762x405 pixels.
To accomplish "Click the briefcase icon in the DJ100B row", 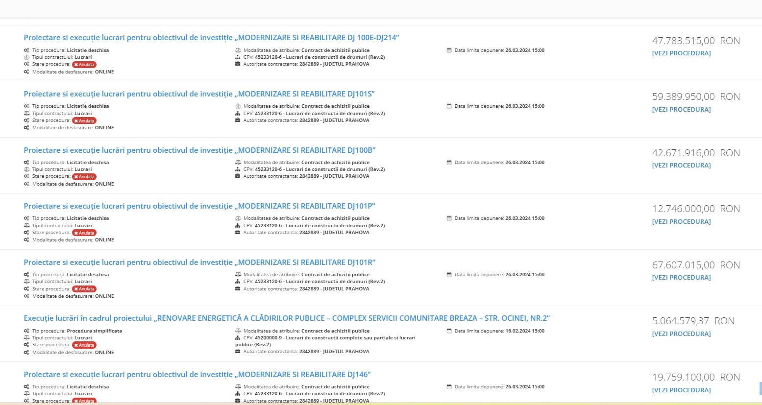I will coord(238,176).
